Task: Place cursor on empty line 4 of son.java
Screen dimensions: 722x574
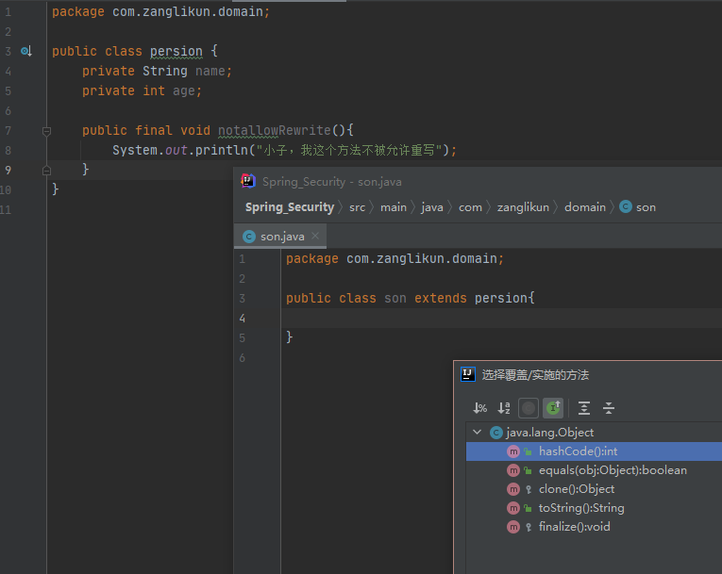Action: pyautogui.click(x=472, y=318)
